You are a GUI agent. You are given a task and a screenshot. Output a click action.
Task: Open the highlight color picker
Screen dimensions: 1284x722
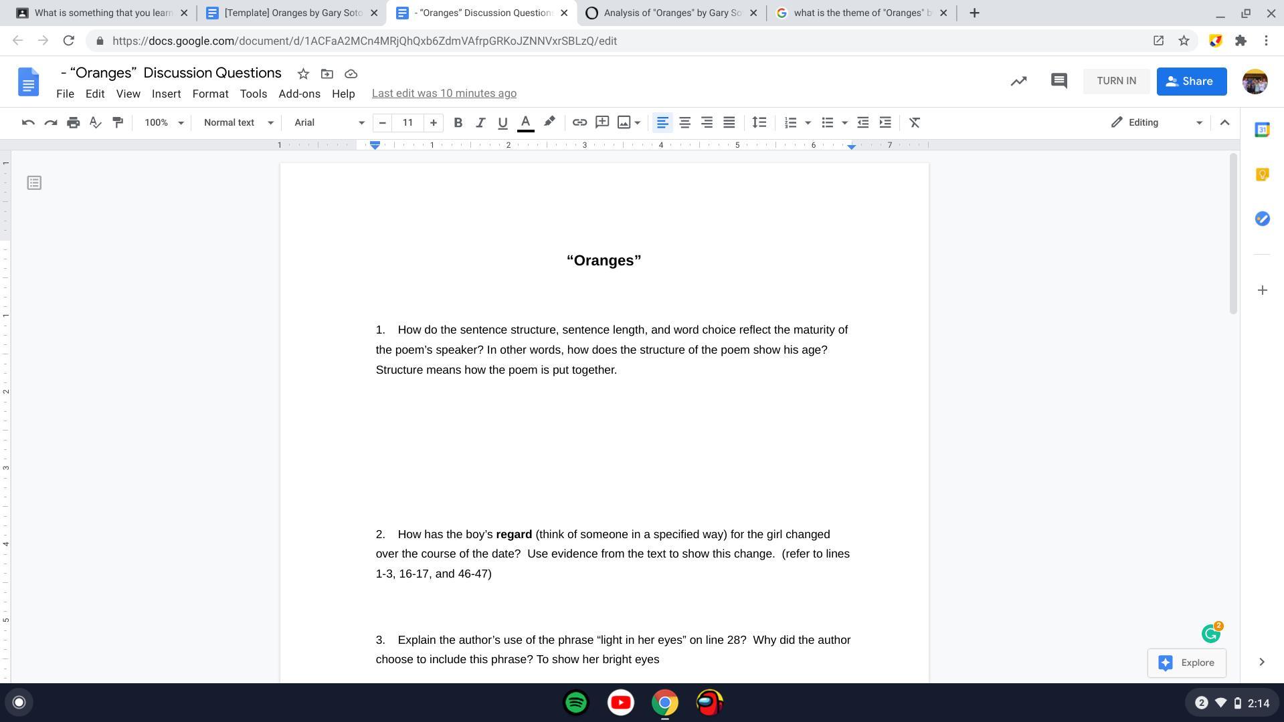(549, 122)
